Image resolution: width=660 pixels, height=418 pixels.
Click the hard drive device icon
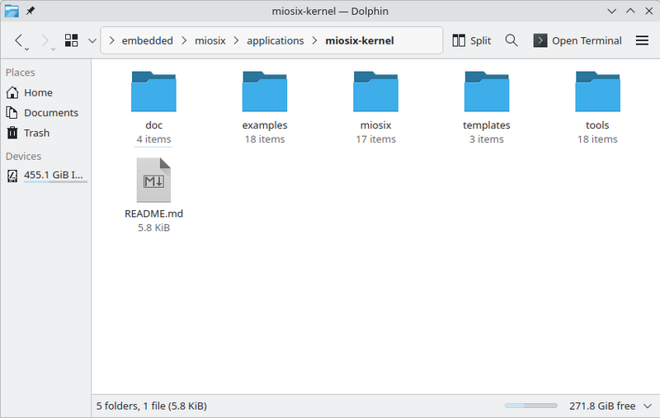[12, 176]
